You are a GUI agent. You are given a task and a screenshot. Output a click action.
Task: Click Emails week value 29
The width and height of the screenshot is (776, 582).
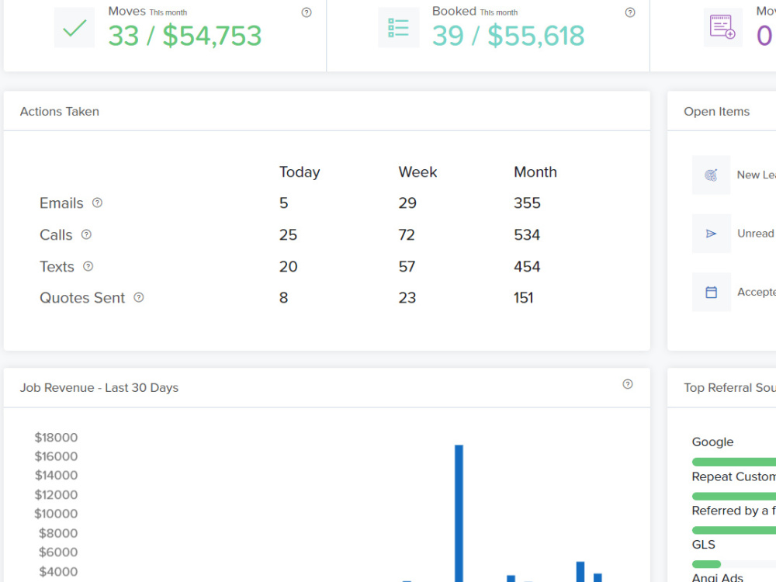(407, 203)
